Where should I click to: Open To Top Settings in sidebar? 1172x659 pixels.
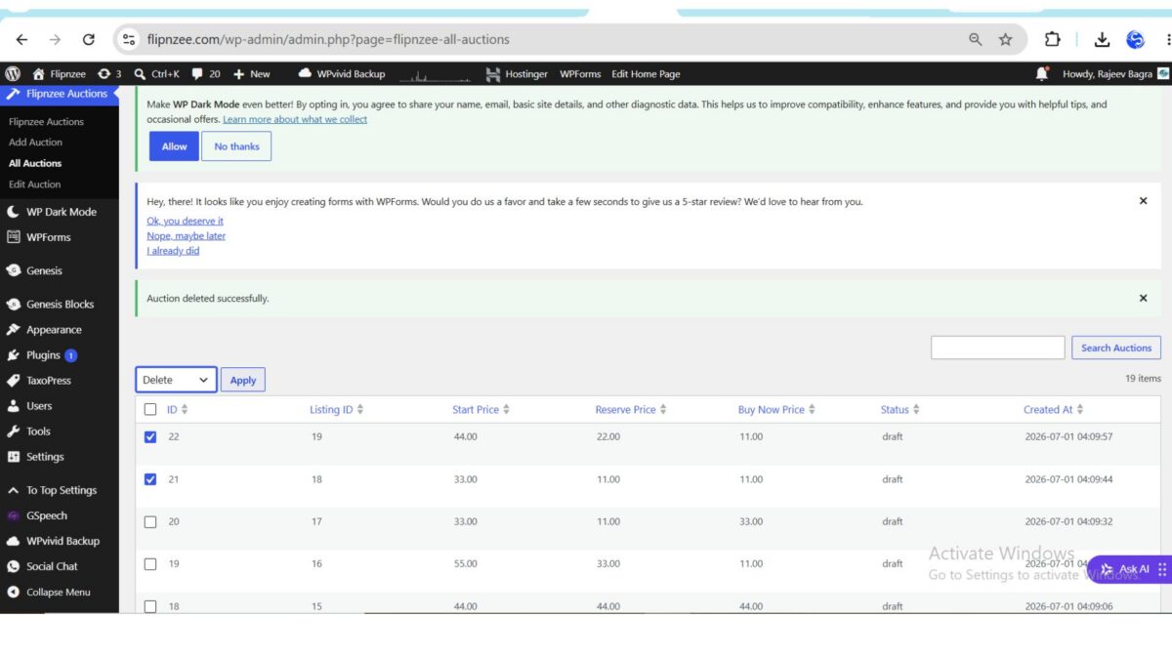tap(60, 490)
